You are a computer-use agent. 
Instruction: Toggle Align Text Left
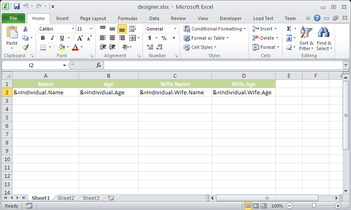coord(103,38)
